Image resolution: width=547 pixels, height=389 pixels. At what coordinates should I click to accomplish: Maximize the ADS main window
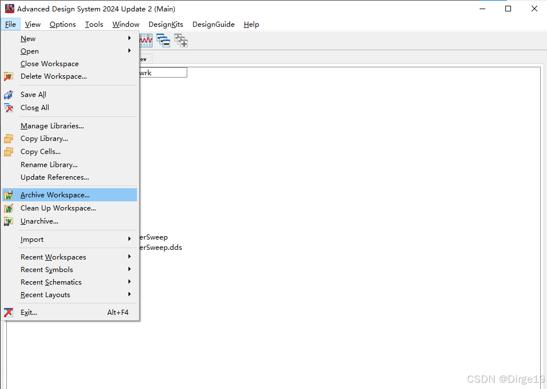point(508,9)
